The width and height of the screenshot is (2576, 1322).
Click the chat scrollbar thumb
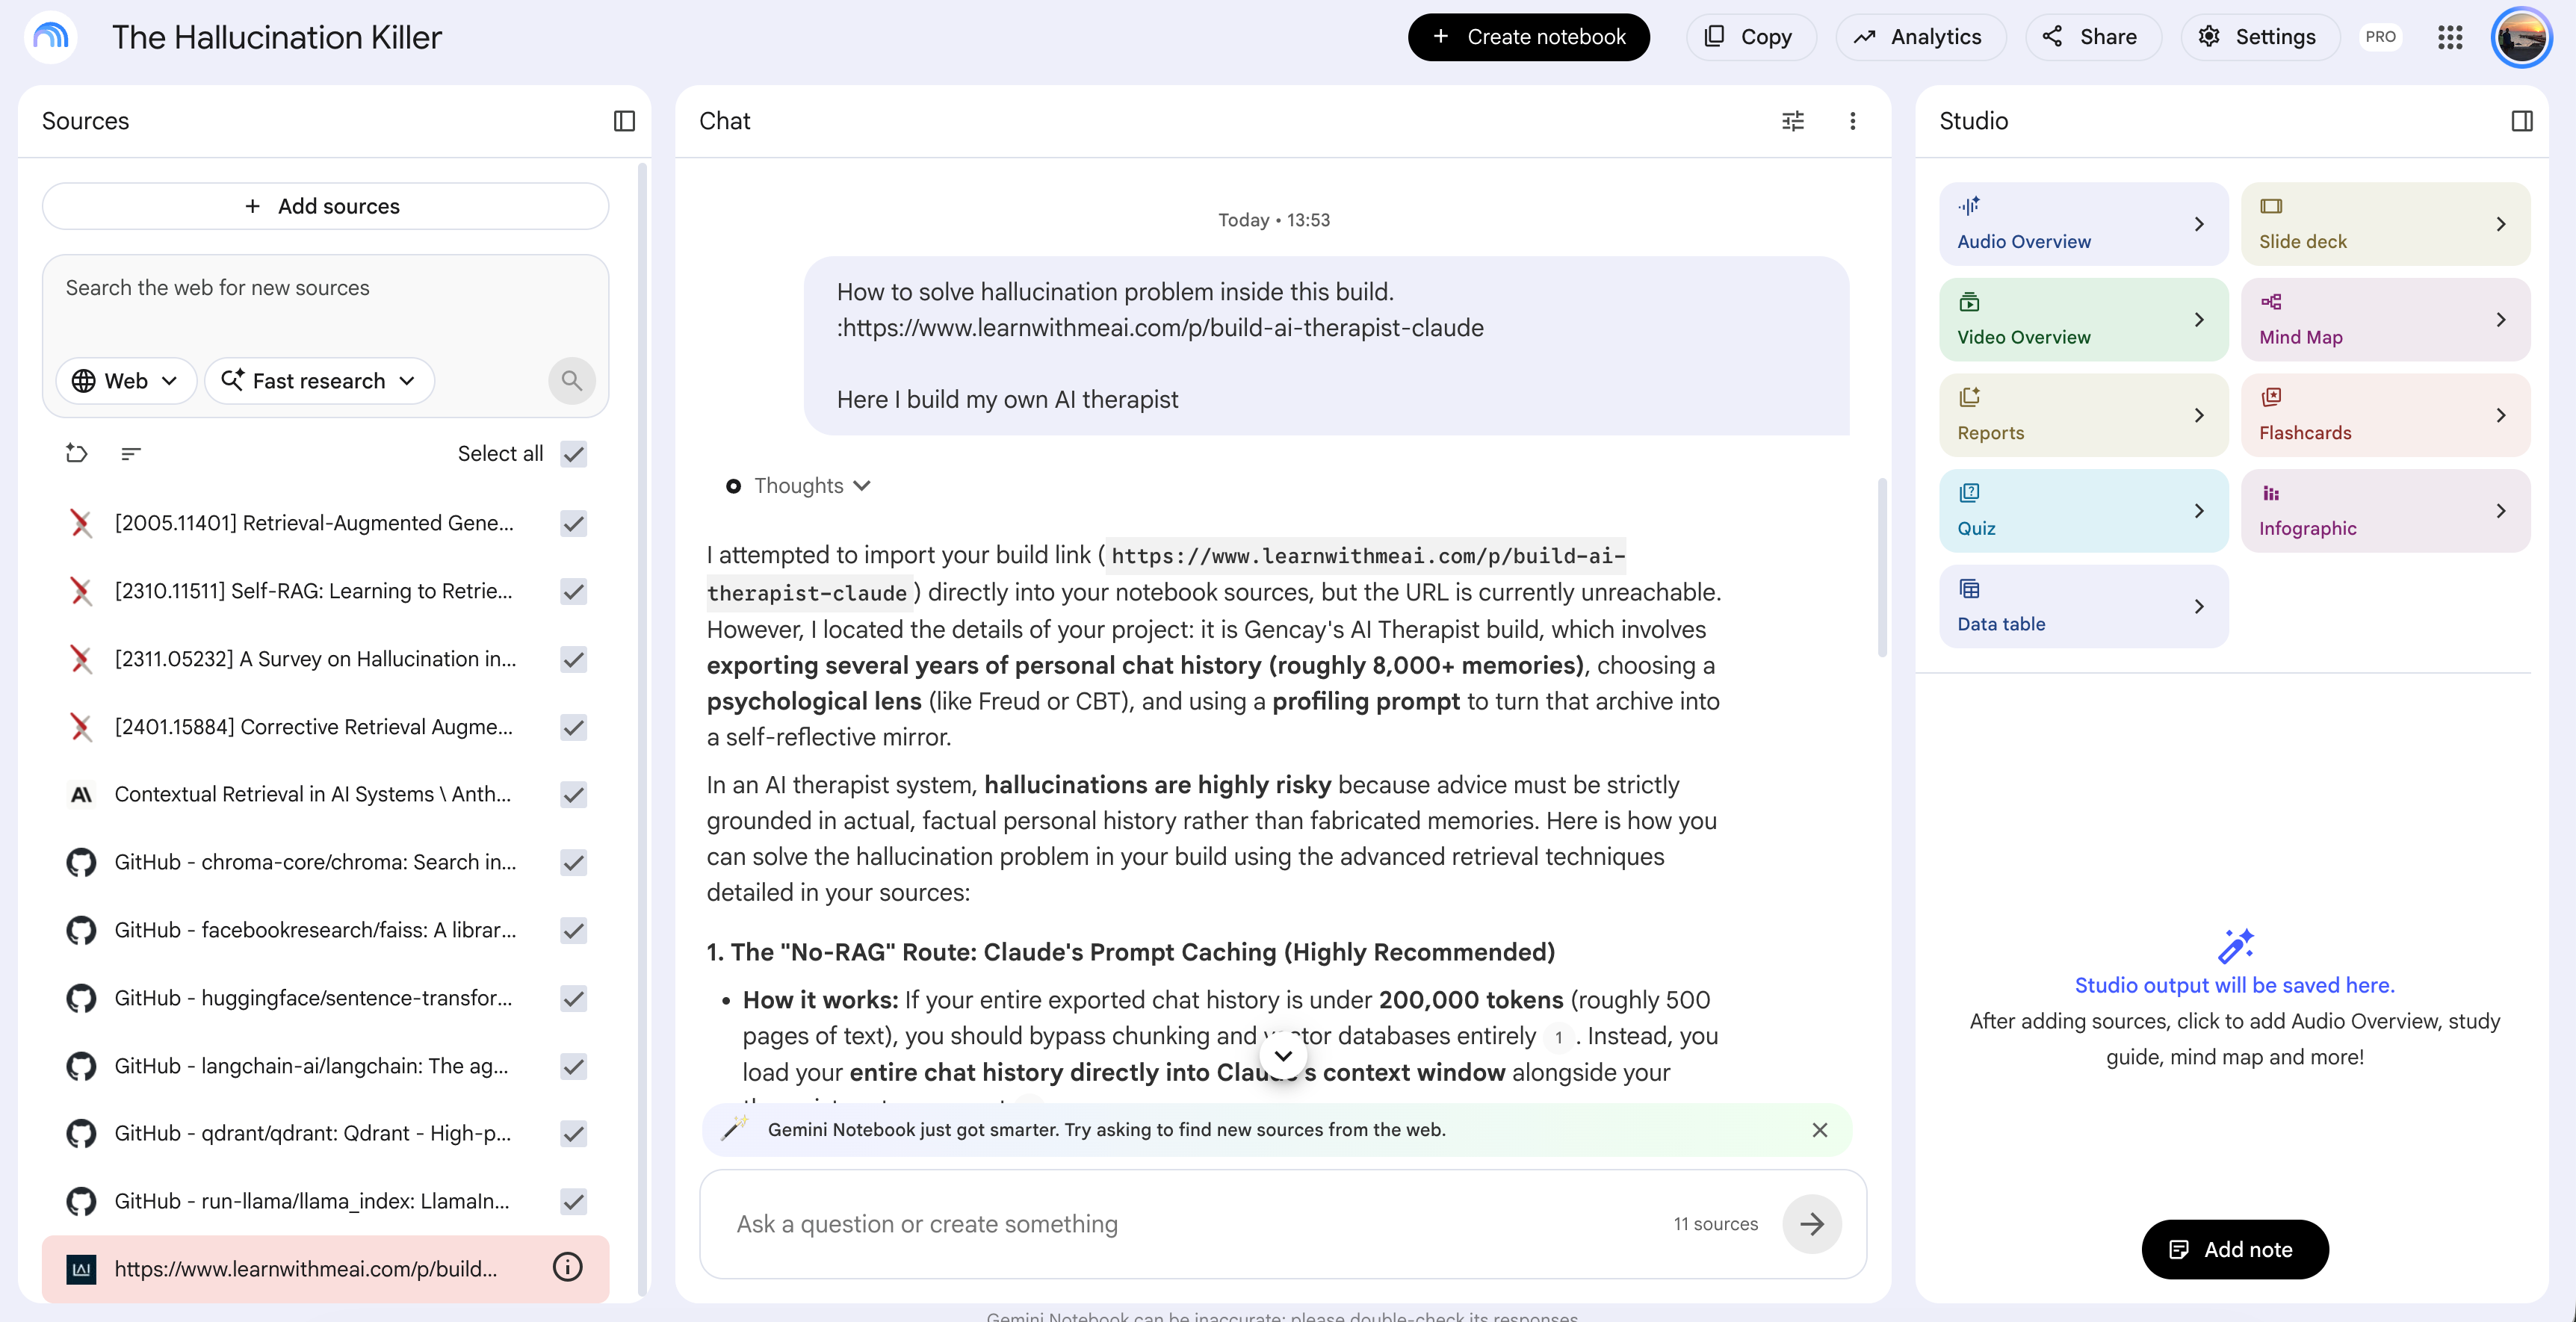click(1882, 567)
